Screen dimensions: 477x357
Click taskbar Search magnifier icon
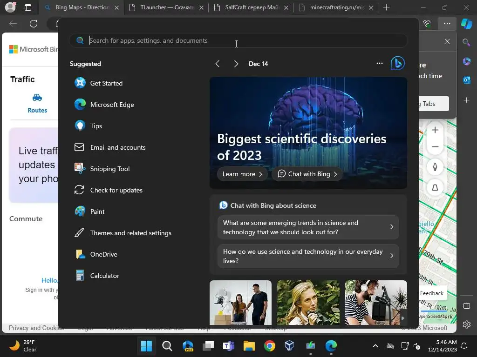[x=167, y=346]
